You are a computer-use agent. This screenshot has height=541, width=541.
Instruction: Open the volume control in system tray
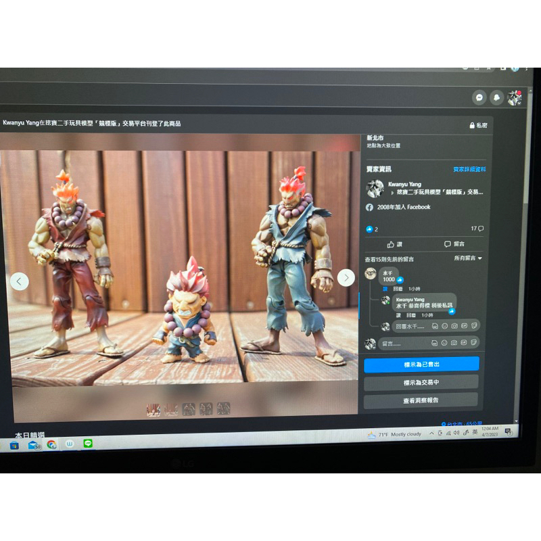(x=456, y=433)
